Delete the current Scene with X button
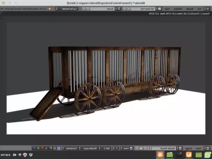The width and height of the screenshot is (212, 159). [x=84, y=9]
